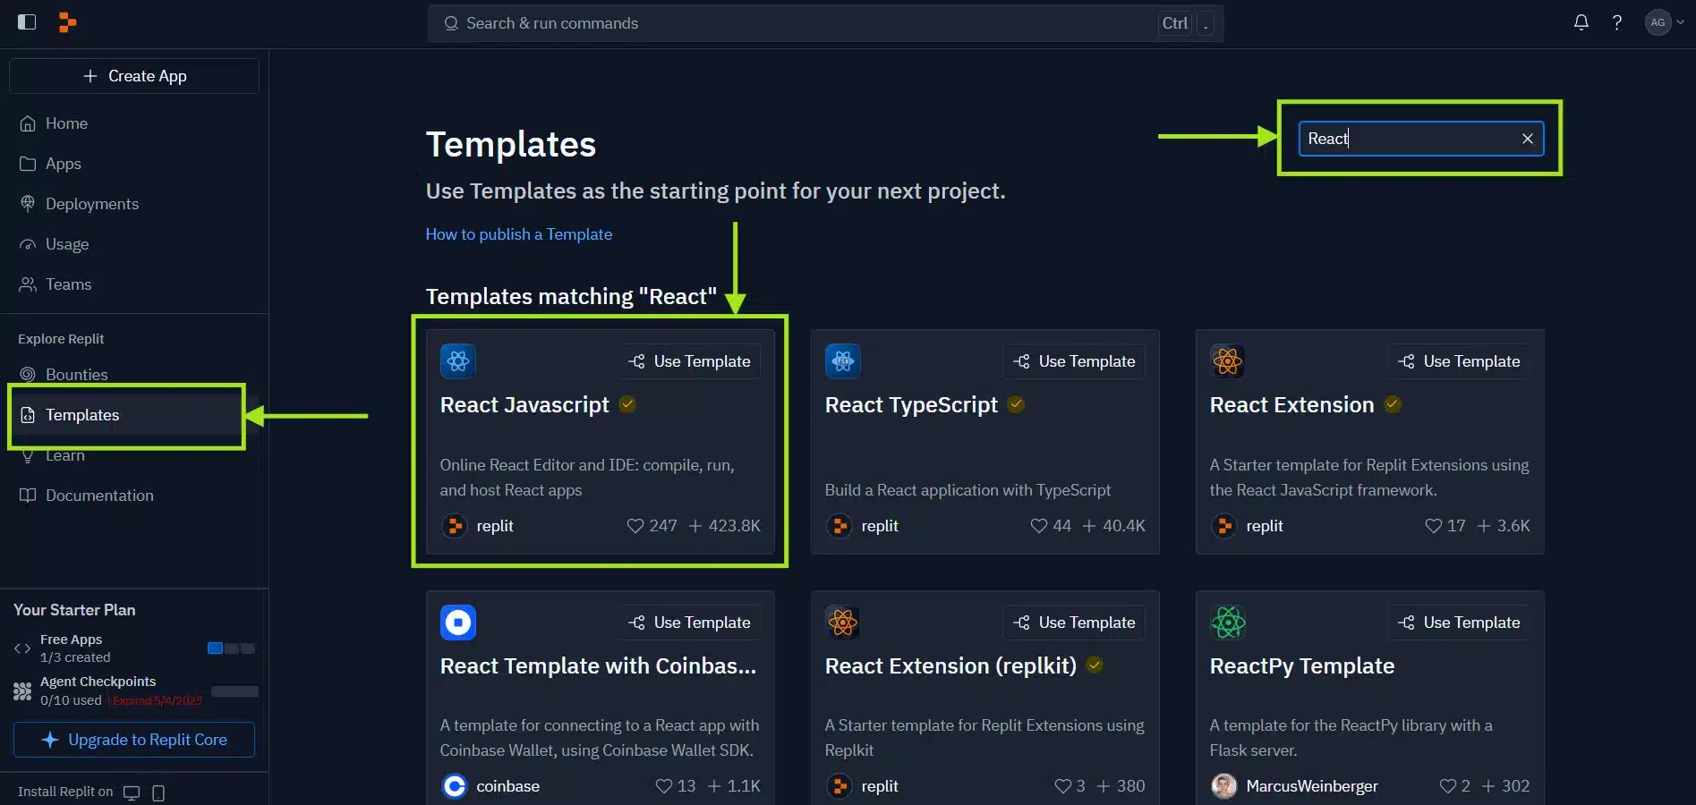The height and width of the screenshot is (805, 1696).
Task: Click the Coinbase template icon
Action: pyautogui.click(x=458, y=623)
